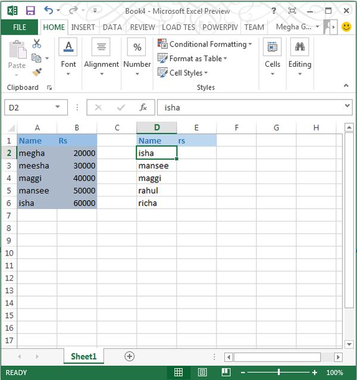357x380 pixels.
Task: Expand the Alignment group
Action: (x=101, y=57)
